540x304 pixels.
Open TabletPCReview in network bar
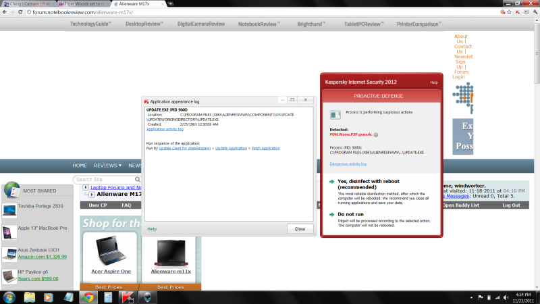click(x=364, y=24)
